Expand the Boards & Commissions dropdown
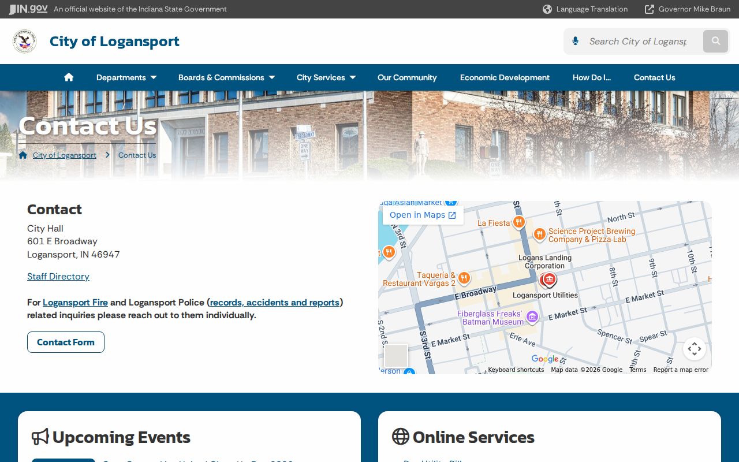The width and height of the screenshot is (739, 462). click(226, 77)
